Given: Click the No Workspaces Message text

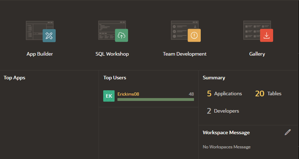Looking at the screenshot, I should pos(226,147).
